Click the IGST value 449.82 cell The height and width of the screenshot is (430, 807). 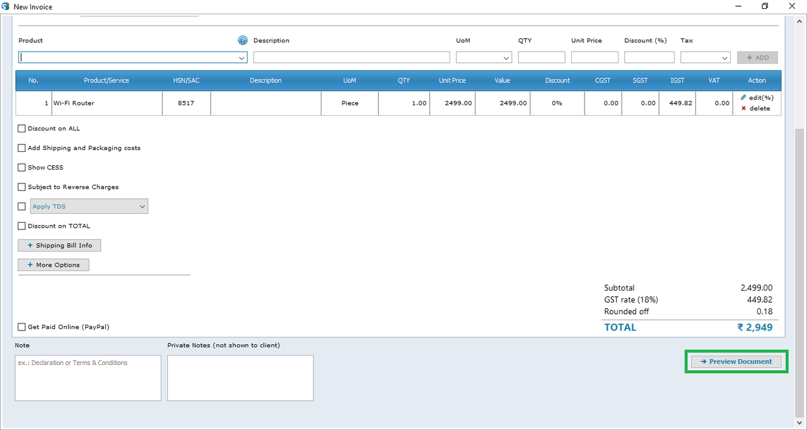(677, 103)
